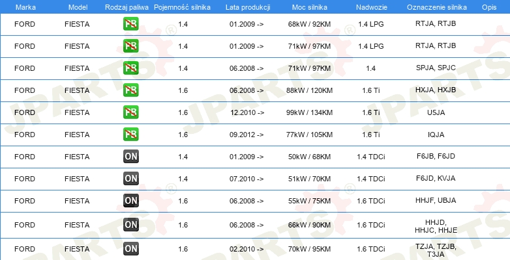The height and width of the screenshot is (260, 510).
Task: Select the 77kW / 105KM power cell
Action: pos(309,135)
